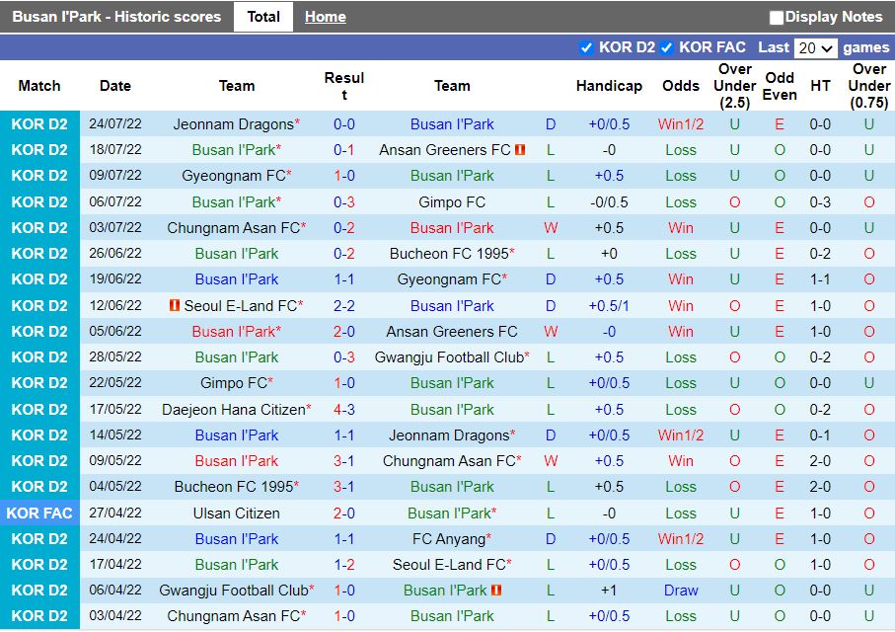Open FC Anyang team link
The width and height of the screenshot is (895, 632).
click(449, 539)
